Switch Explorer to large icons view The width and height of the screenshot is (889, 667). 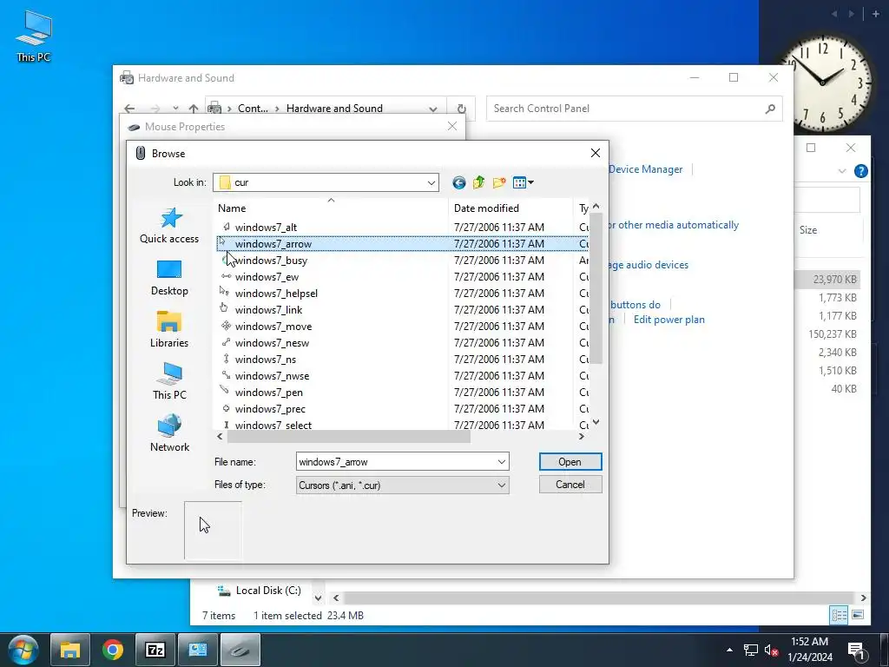(858, 615)
